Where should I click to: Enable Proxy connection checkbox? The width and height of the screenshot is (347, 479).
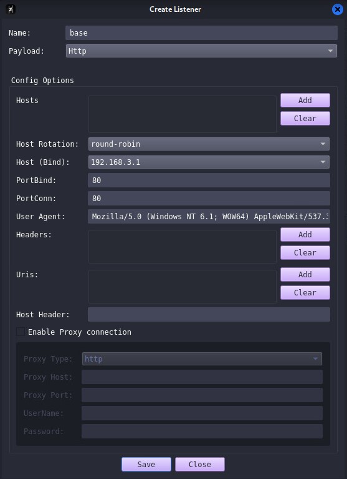[21, 332]
